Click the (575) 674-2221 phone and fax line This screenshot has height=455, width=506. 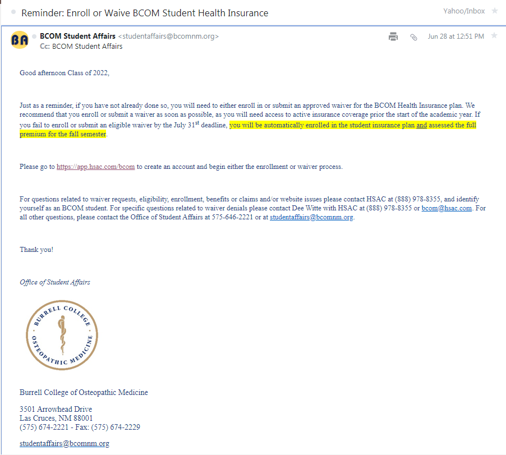(x=80, y=428)
